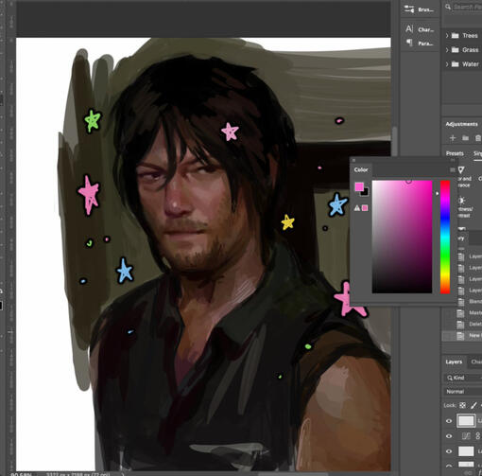Click the rainbow hue slider strip
The height and width of the screenshot is (476, 482).
pyautogui.click(x=445, y=237)
